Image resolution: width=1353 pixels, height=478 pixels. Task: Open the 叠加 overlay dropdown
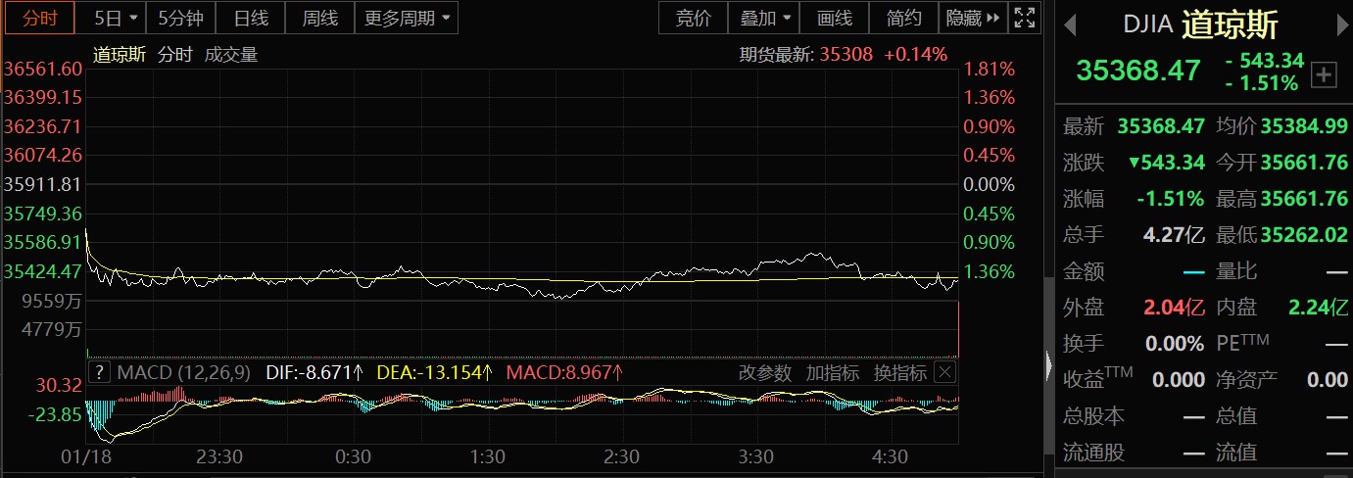click(x=765, y=18)
